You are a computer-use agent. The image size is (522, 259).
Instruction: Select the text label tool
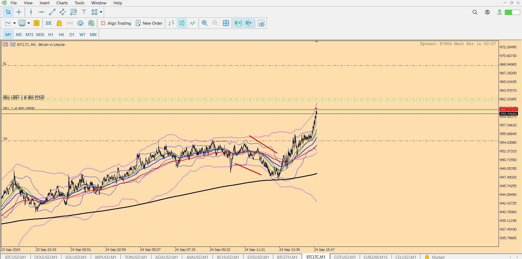pos(84,12)
